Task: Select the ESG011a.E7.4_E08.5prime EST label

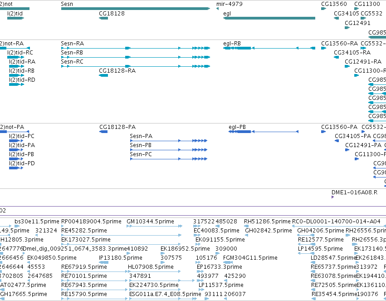Action: click(165, 294)
